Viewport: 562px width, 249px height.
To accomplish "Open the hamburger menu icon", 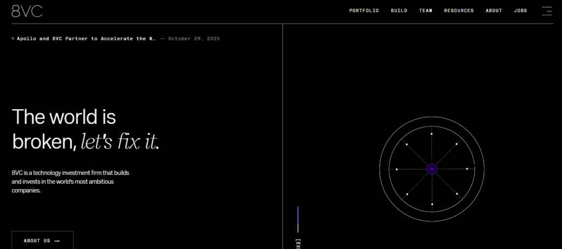I will (x=547, y=10).
